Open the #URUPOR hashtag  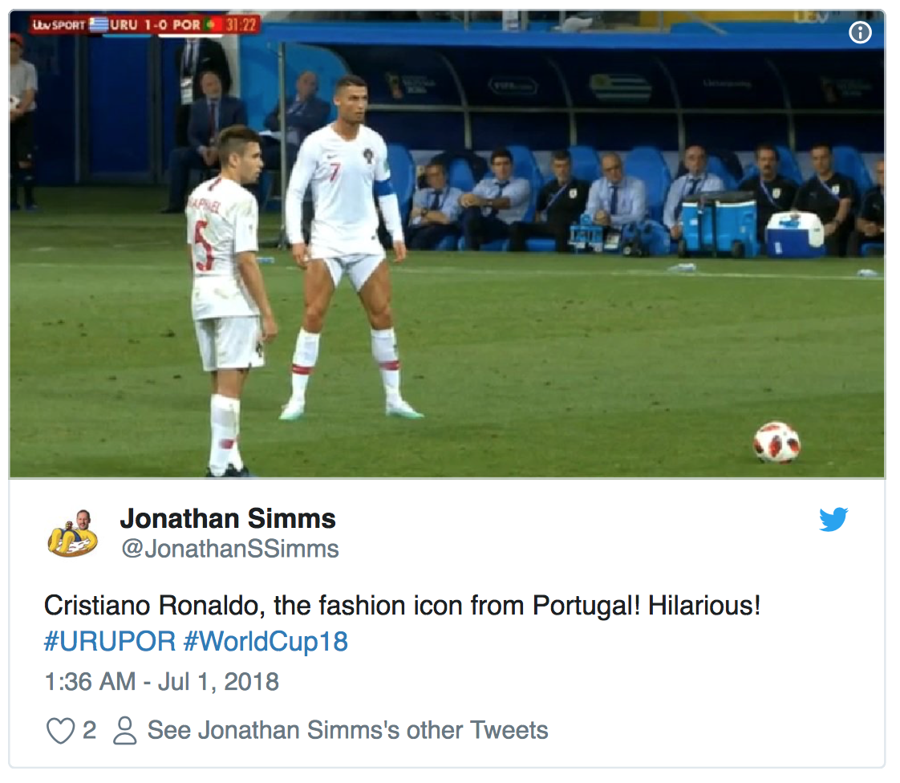click(x=109, y=642)
